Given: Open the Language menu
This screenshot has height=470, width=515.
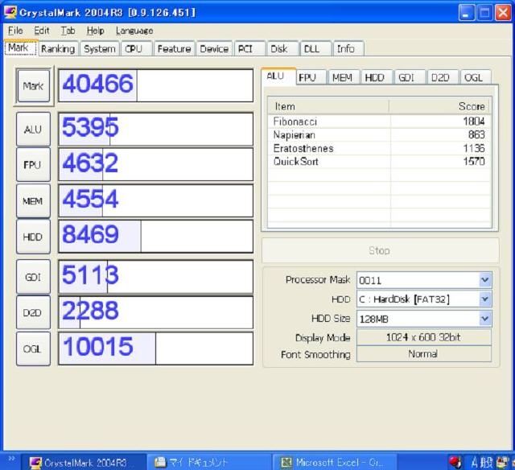Looking at the screenshot, I should click(134, 31).
